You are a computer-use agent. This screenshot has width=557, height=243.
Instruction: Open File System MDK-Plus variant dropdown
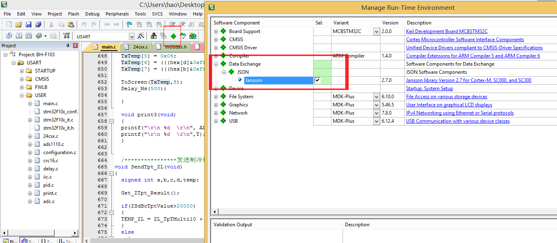pos(376,97)
